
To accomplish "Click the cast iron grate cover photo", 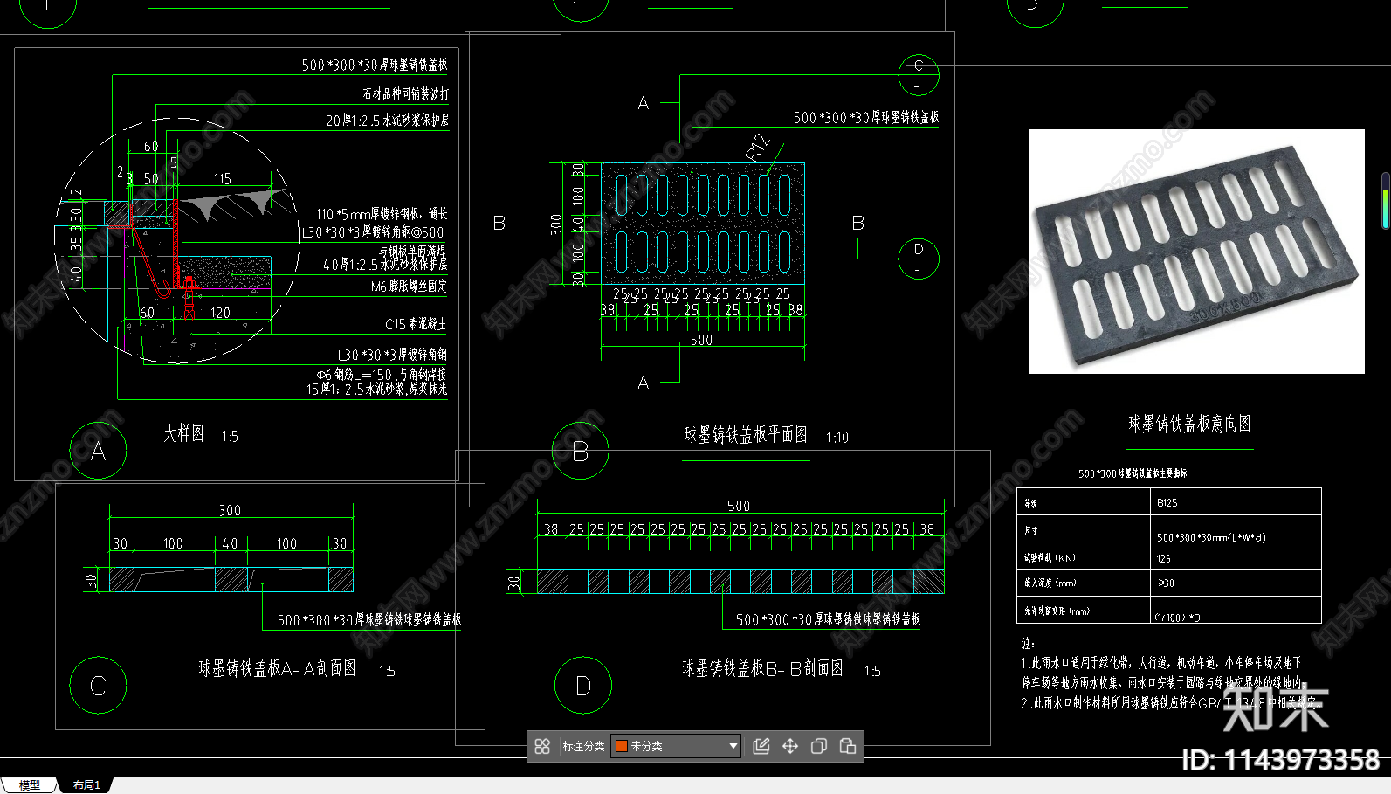I will point(1196,252).
